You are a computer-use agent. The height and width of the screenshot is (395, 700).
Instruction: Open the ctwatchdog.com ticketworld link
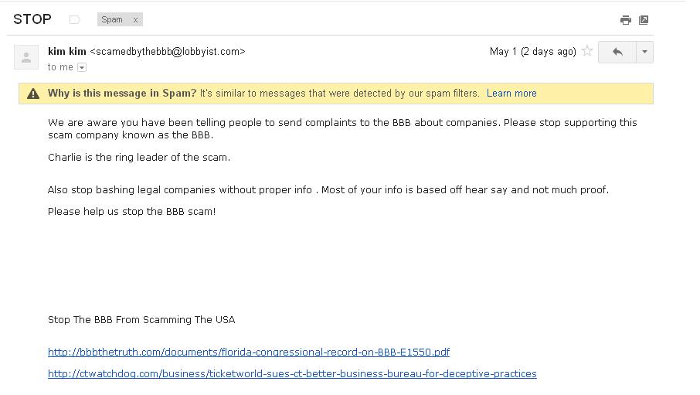(292, 374)
